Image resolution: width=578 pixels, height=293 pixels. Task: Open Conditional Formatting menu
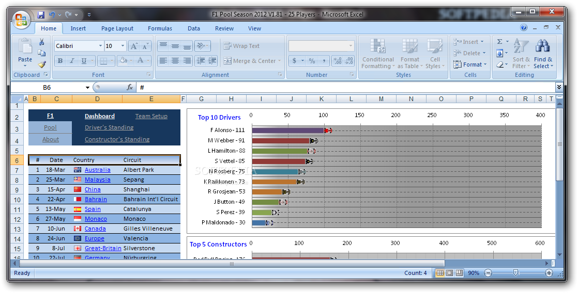(378, 54)
